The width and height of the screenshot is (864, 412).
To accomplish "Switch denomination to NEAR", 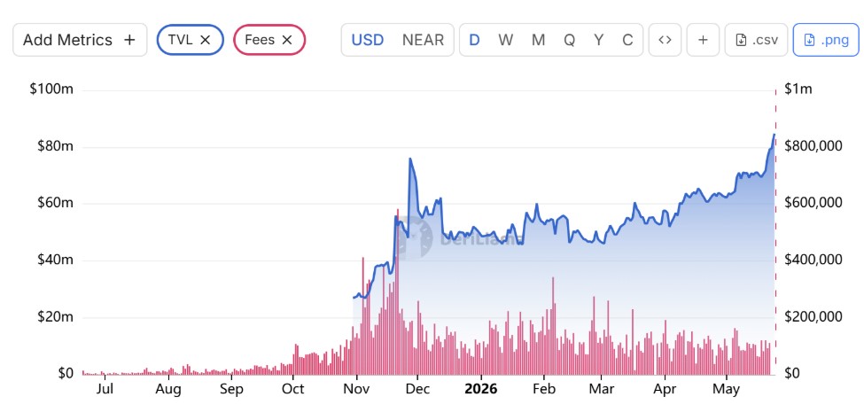I will [x=423, y=40].
